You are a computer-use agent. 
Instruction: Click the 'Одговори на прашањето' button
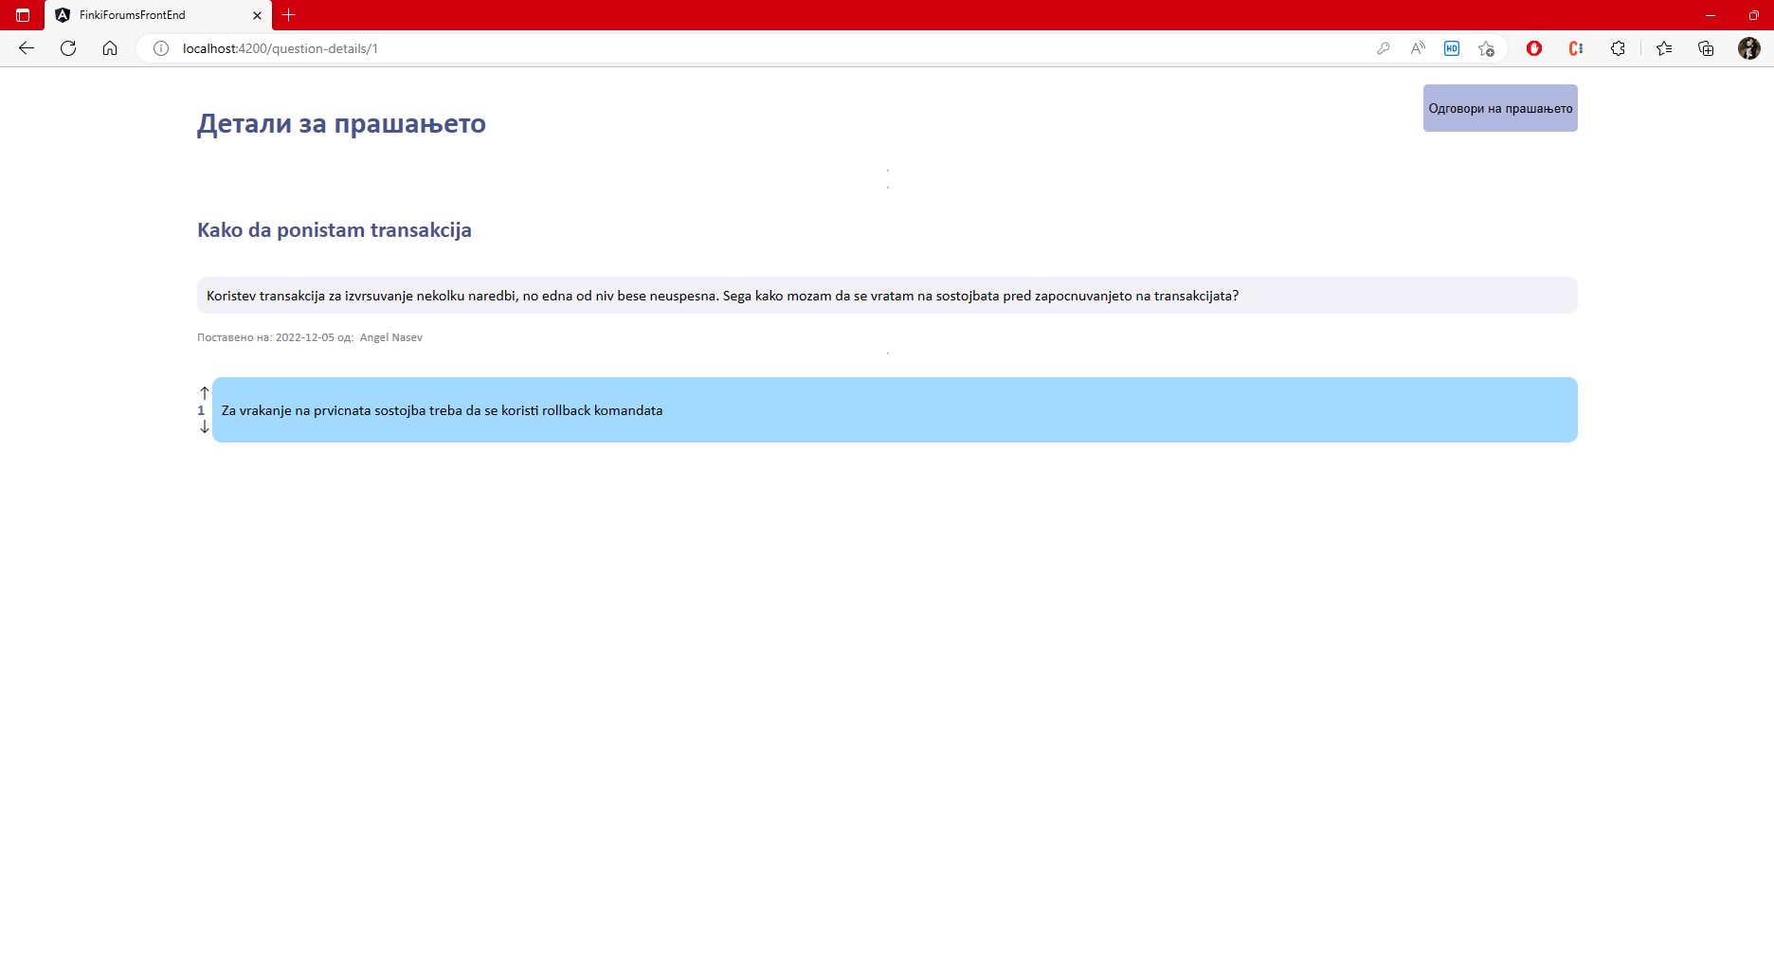coord(1499,108)
